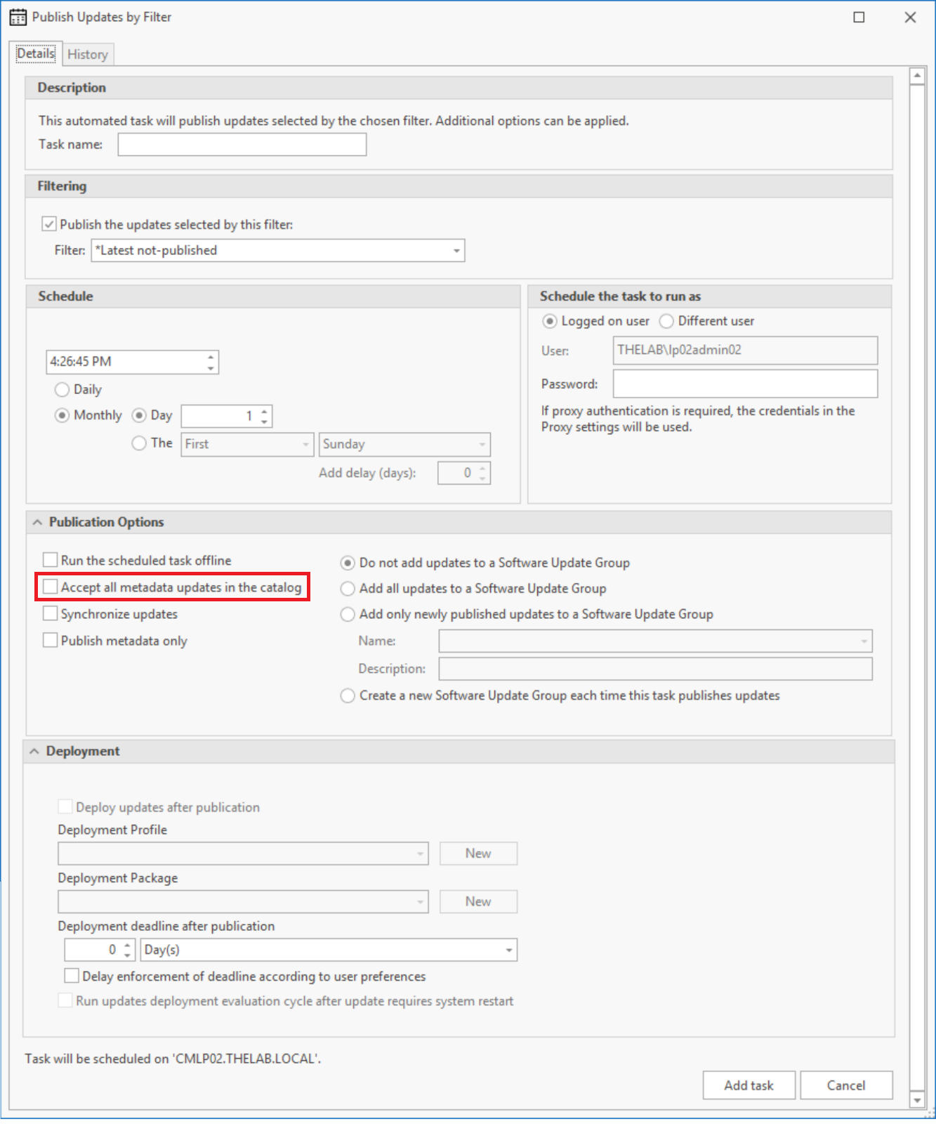Select Create a new Software Update Group each time

[348, 695]
